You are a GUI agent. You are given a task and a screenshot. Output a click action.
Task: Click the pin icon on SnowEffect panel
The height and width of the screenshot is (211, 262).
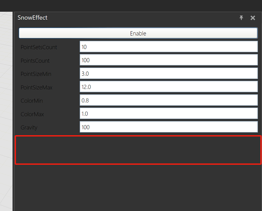(241, 18)
